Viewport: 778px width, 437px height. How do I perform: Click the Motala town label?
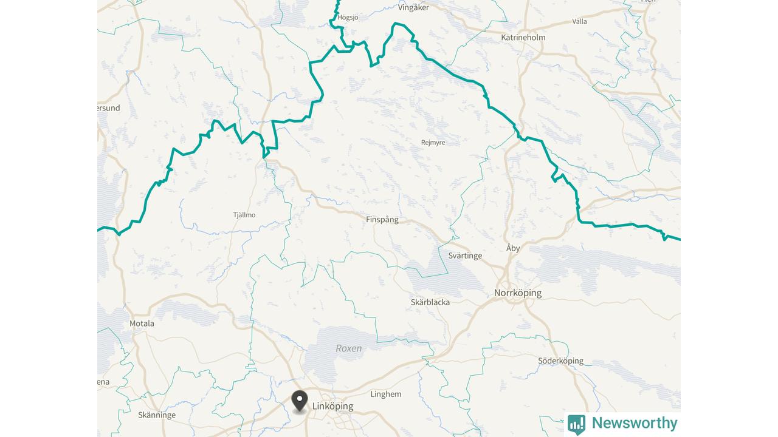coord(142,324)
